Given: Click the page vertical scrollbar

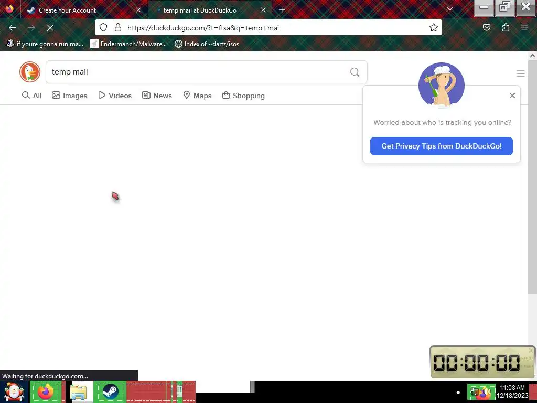Looking at the screenshot, I should click(x=532, y=177).
